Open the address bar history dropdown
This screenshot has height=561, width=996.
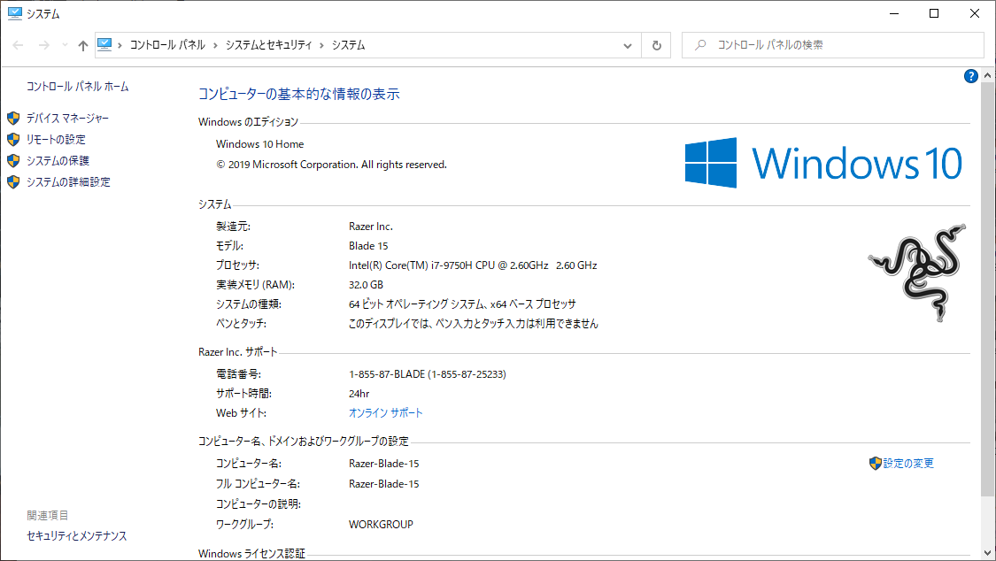(x=628, y=46)
